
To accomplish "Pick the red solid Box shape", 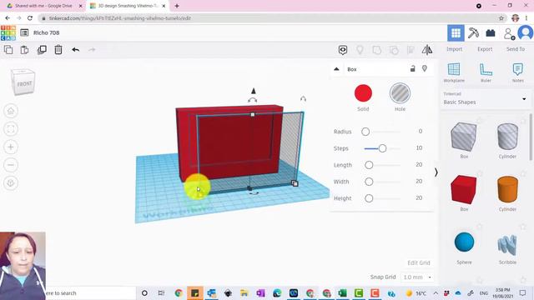I will tap(464, 189).
